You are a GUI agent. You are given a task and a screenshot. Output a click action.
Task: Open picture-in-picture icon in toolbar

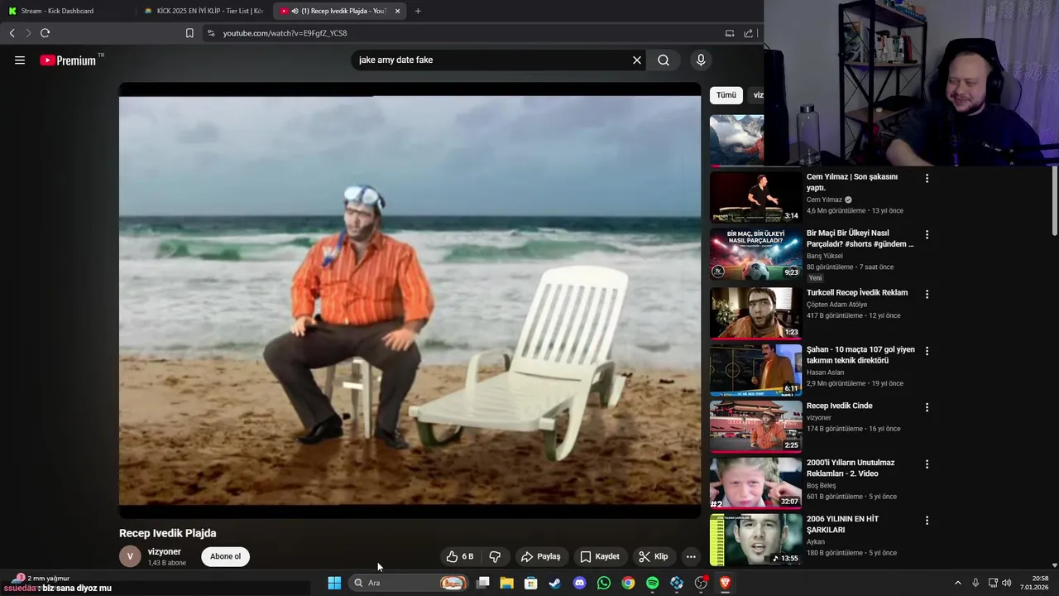(x=730, y=33)
